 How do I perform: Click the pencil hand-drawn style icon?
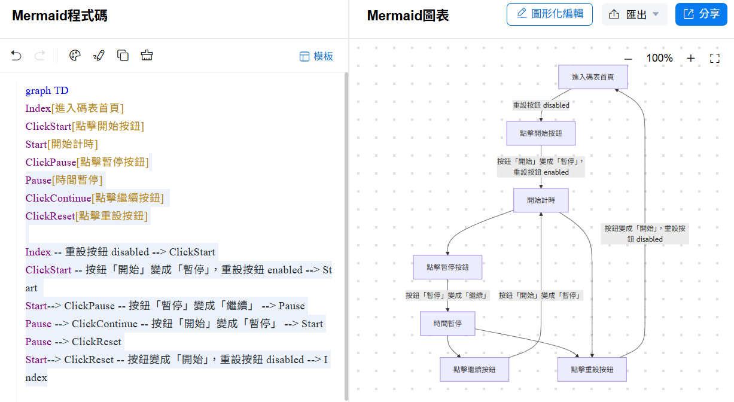tap(99, 56)
